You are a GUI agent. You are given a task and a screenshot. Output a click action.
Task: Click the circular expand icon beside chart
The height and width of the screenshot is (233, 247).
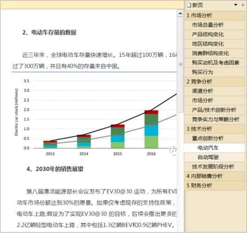[x=173, y=151]
